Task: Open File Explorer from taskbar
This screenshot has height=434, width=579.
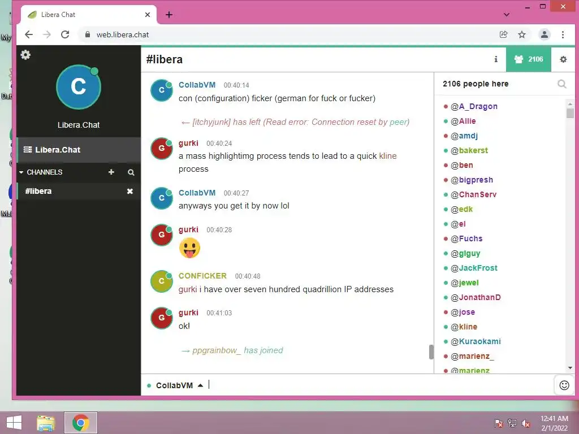Action: [x=45, y=423]
